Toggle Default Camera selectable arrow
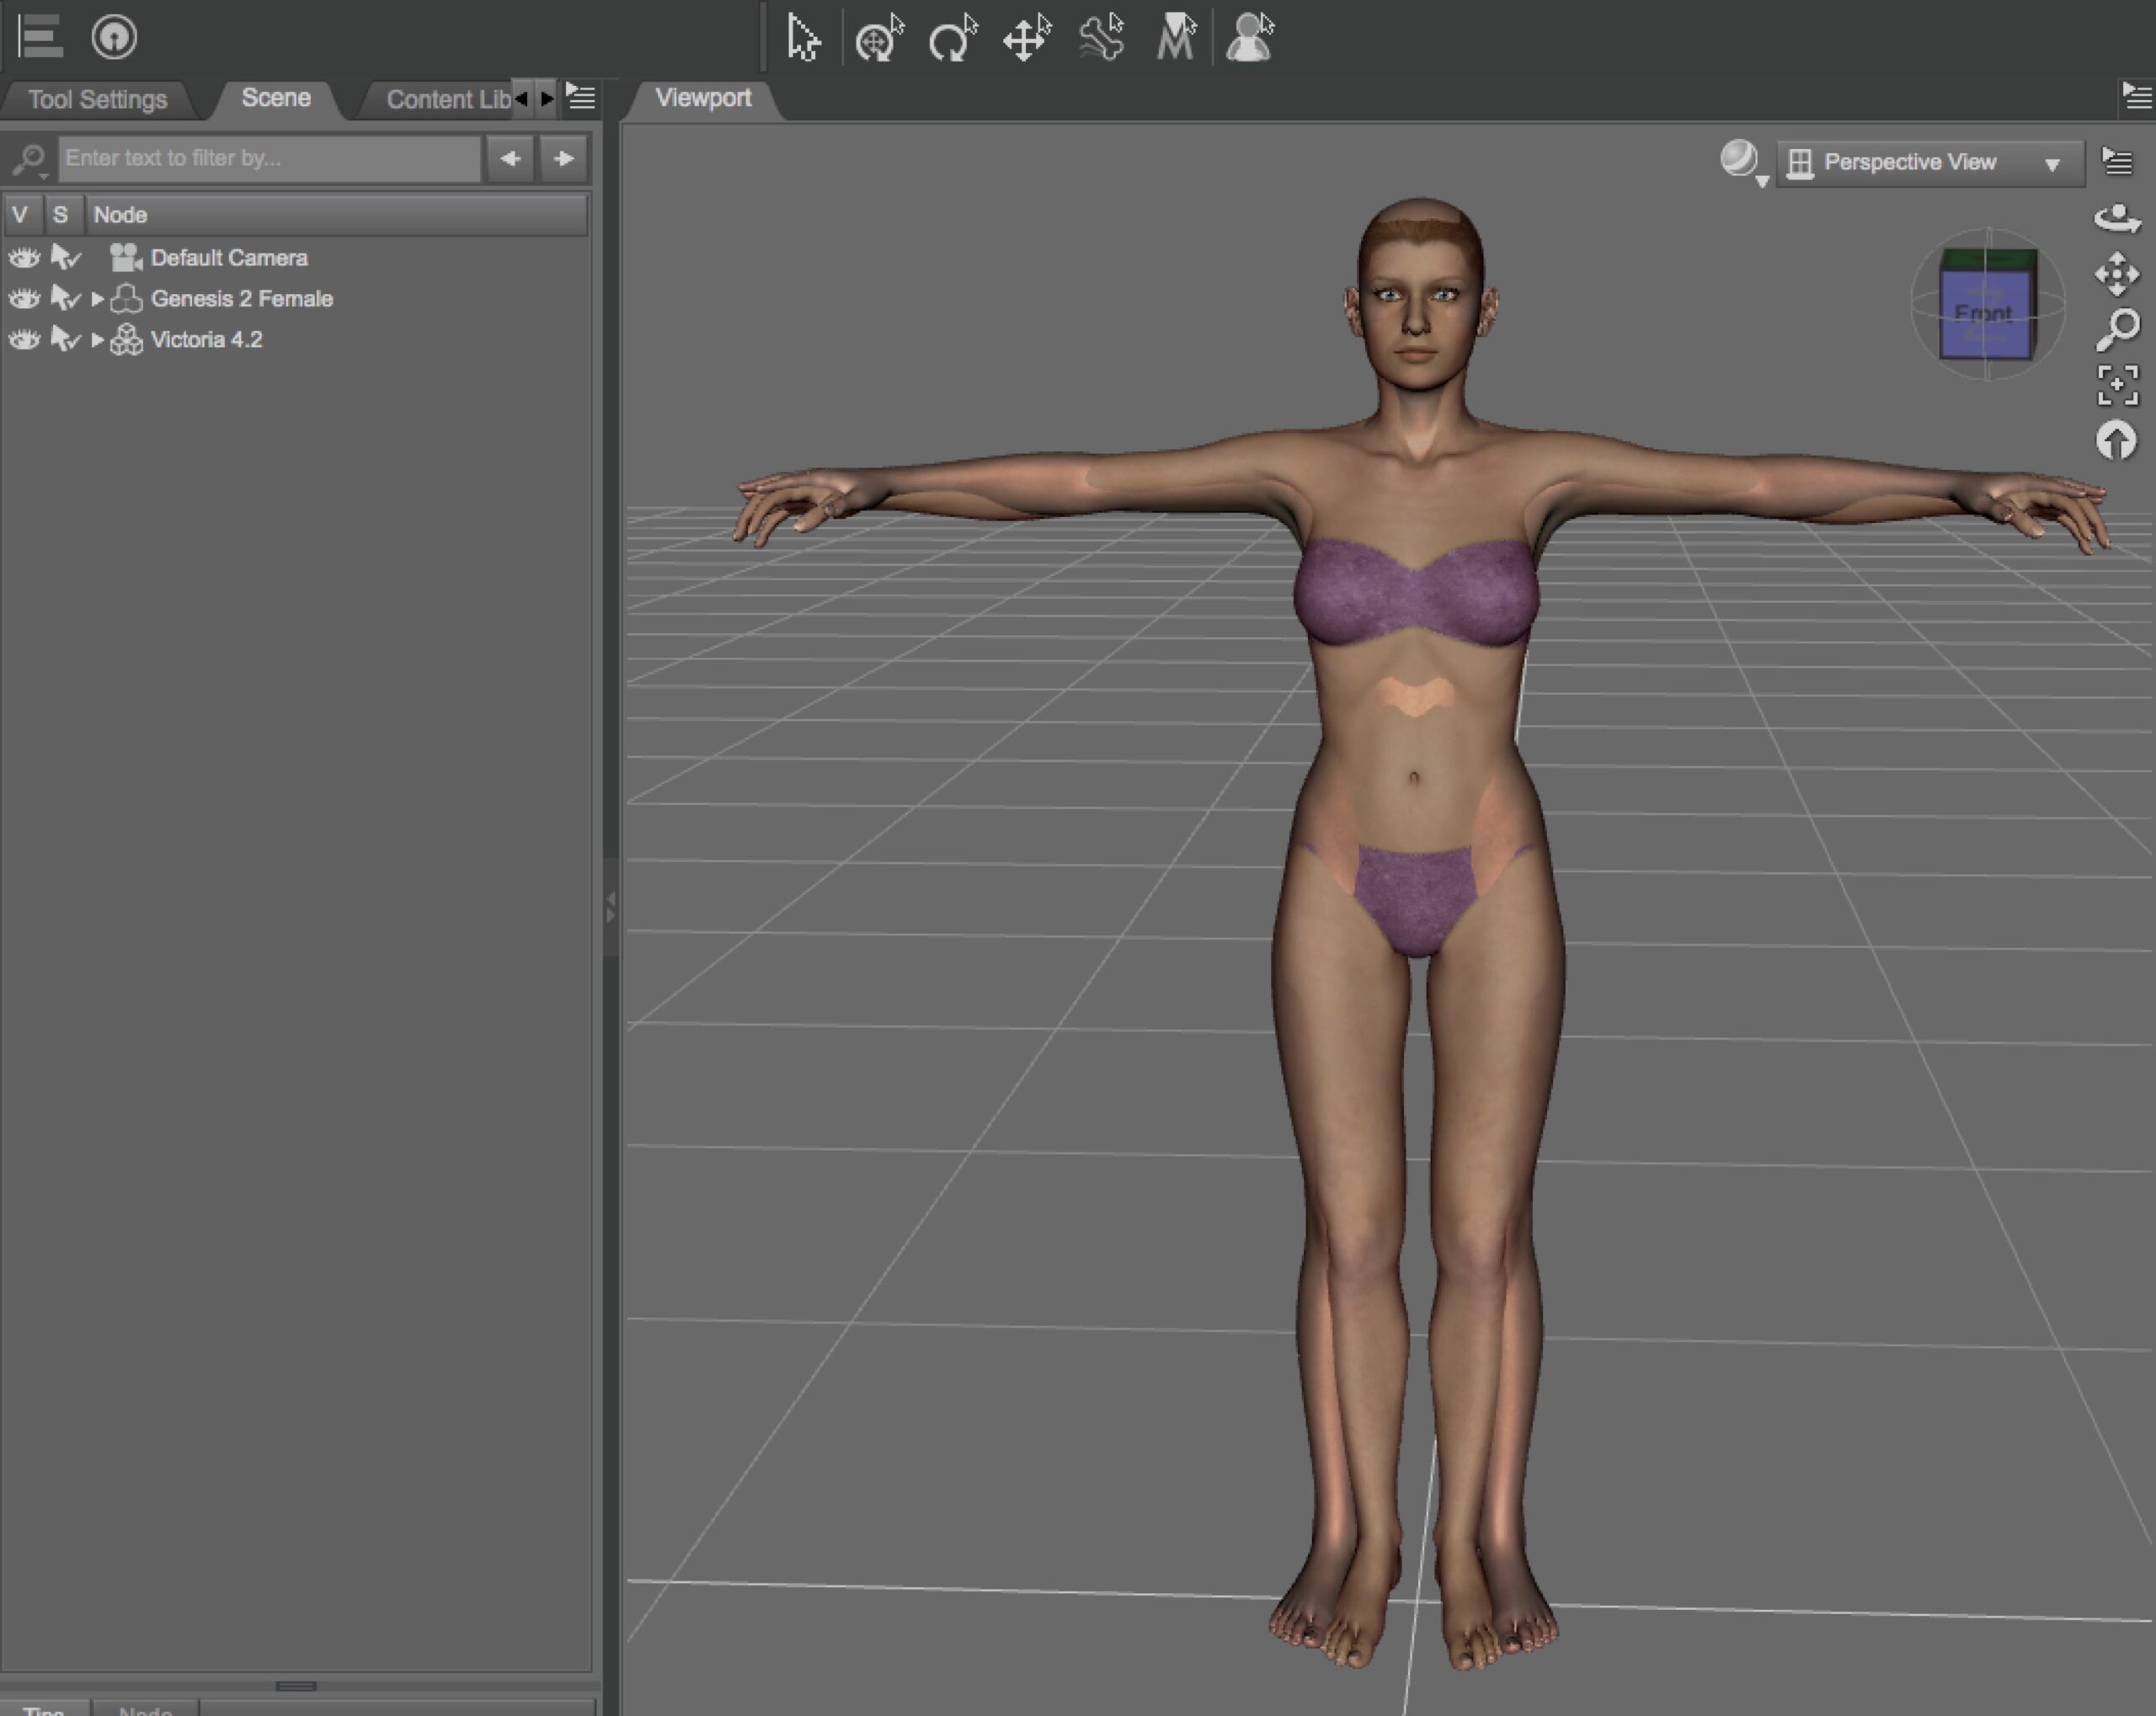Image resolution: width=2156 pixels, height=1716 pixels. [x=65, y=258]
